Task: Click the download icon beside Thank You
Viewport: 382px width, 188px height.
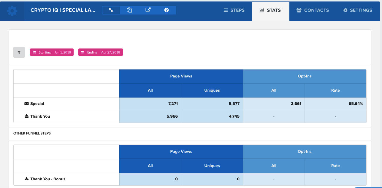Action: (26, 116)
